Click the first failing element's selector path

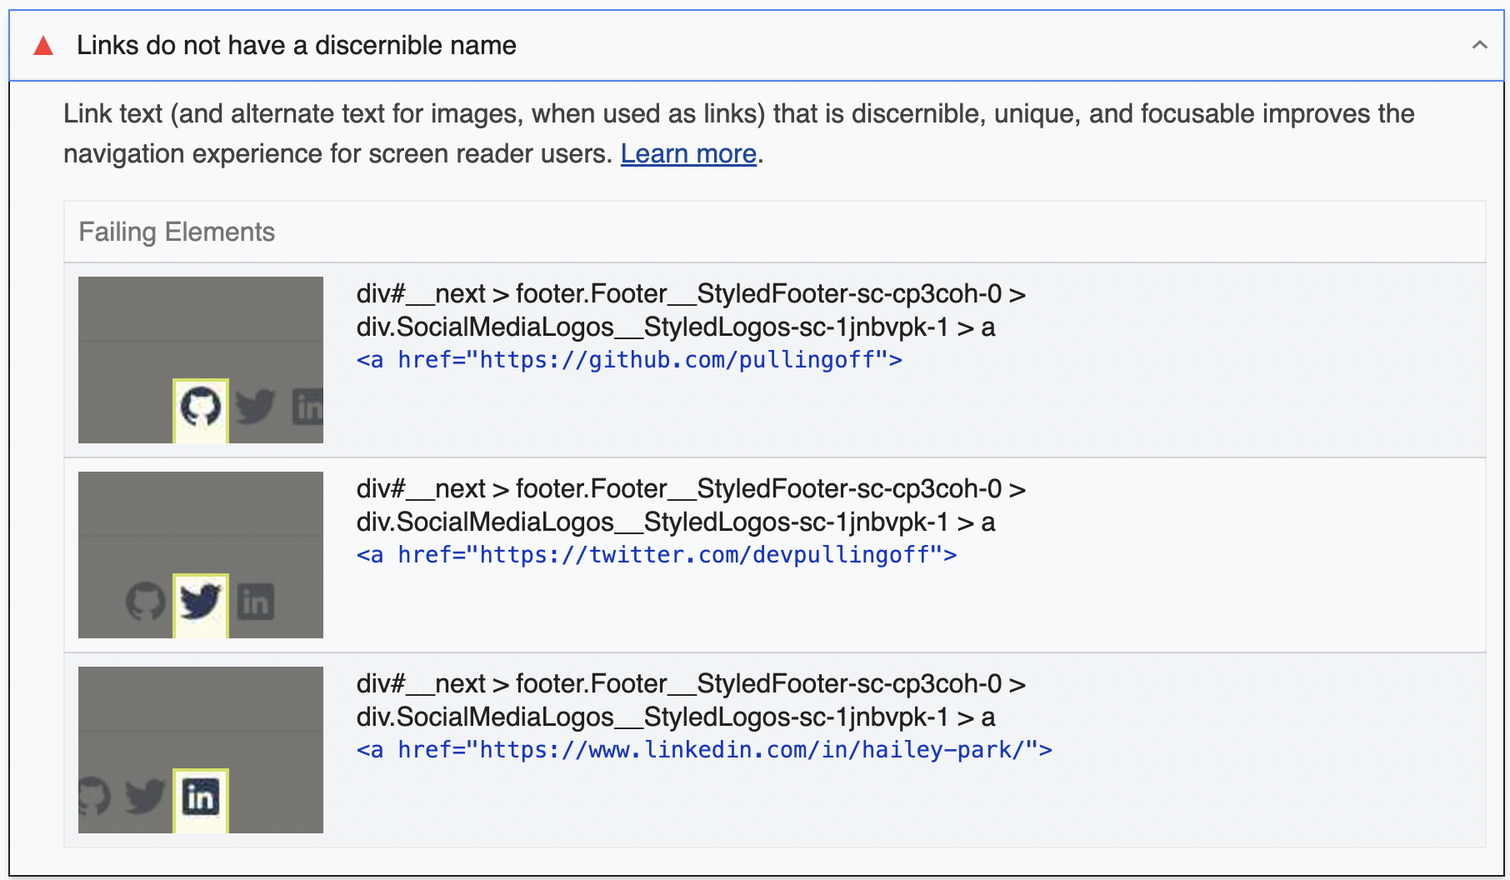pyautogui.click(x=691, y=310)
